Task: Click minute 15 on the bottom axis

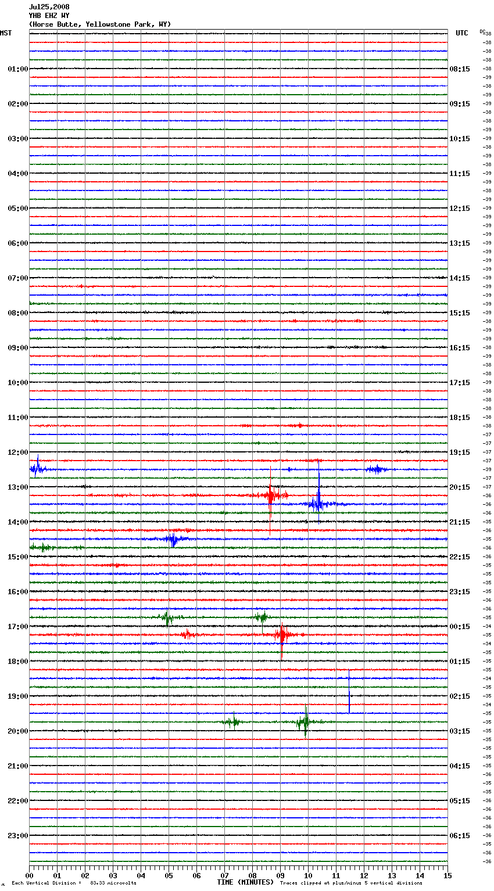Action: [x=448, y=875]
